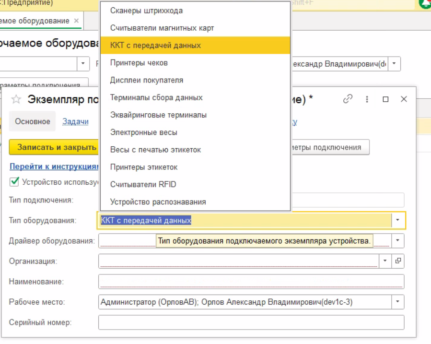Expand the Рабочее место dropdown in the dialog
431x344 pixels.
tap(398, 302)
